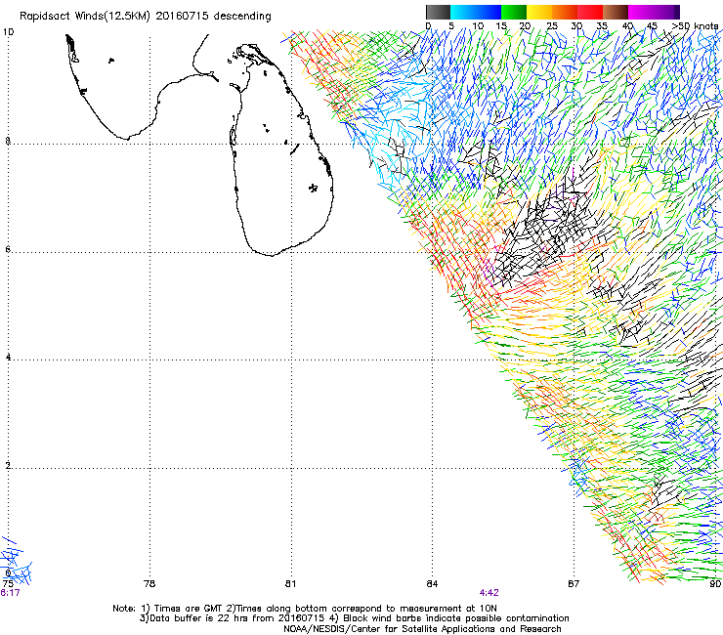Click the red 30-35 knots legend swatch
This screenshot has width=723, height=635.
pos(590,12)
